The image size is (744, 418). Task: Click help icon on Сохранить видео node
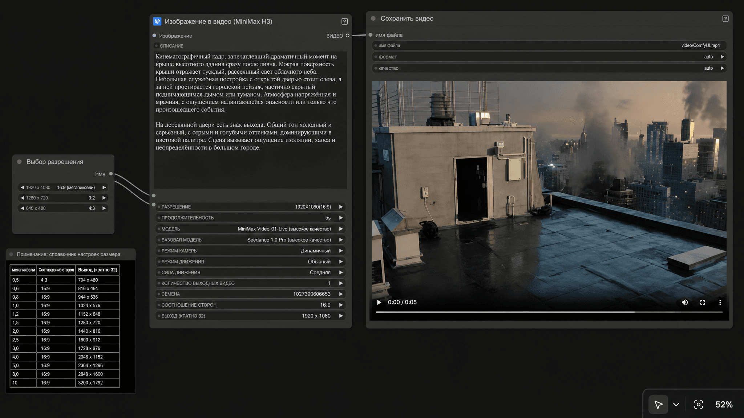point(725,19)
